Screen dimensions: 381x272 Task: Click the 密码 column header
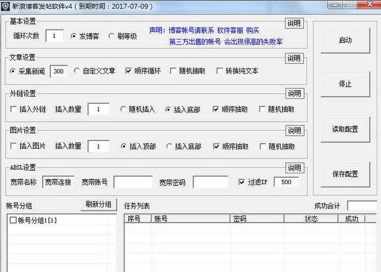click(x=257, y=219)
